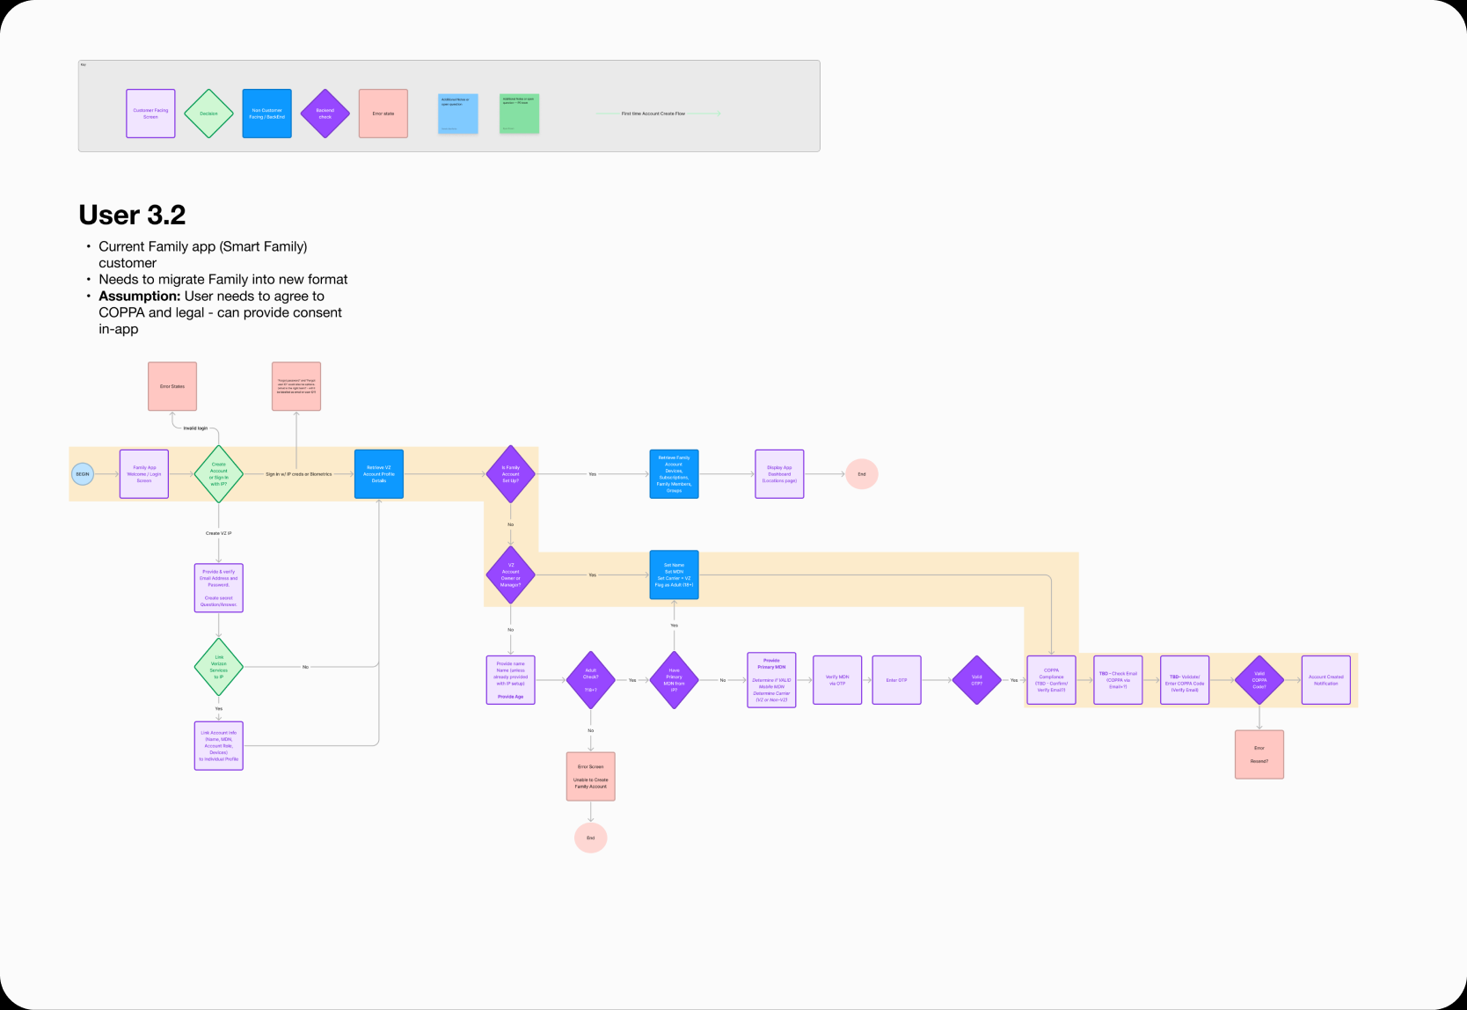Select the COPPA Compliance node
1467x1010 pixels.
click(1051, 680)
